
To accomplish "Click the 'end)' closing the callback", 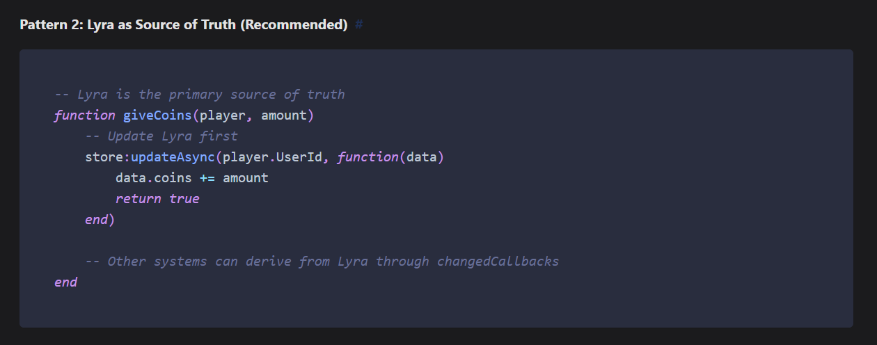I will click(x=100, y=220).
